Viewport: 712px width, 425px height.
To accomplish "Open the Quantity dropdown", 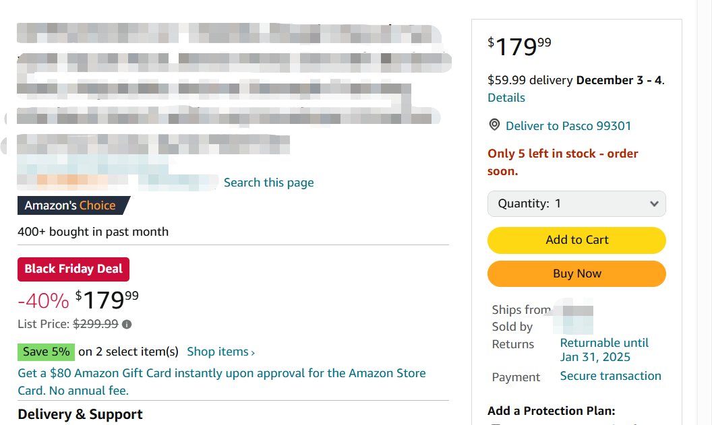I will 576,203.
